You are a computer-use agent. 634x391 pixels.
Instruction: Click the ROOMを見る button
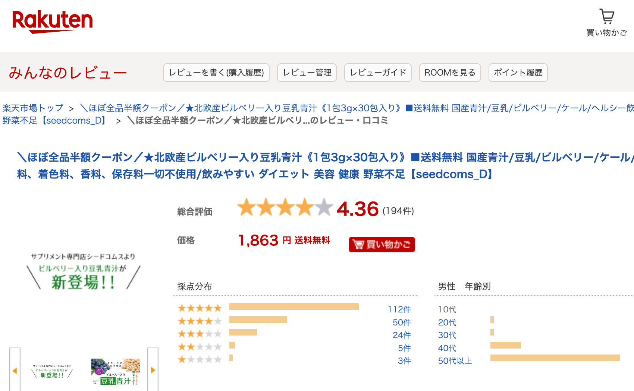[450, 73]
